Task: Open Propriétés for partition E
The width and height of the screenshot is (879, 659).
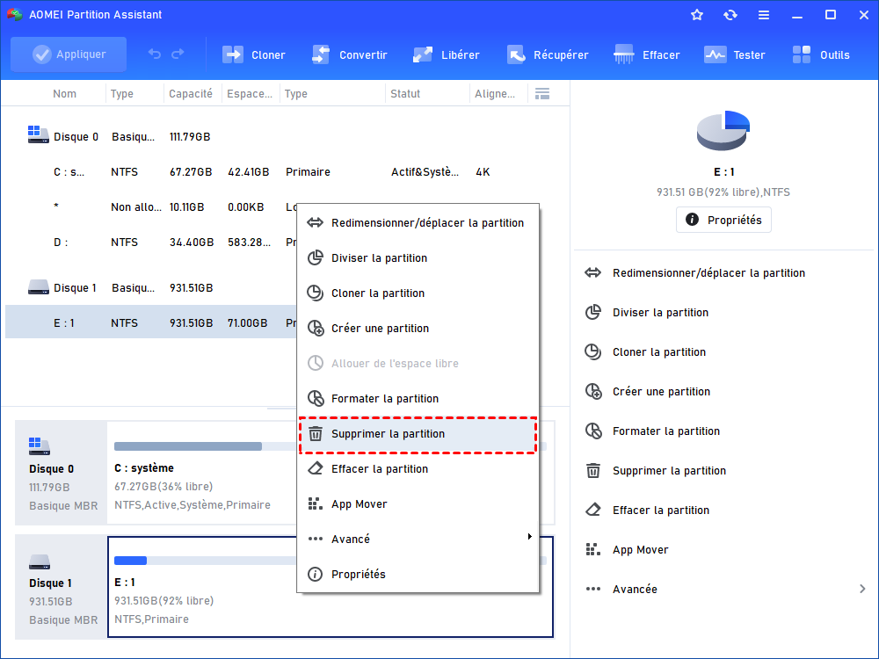Action: point(723,220)
